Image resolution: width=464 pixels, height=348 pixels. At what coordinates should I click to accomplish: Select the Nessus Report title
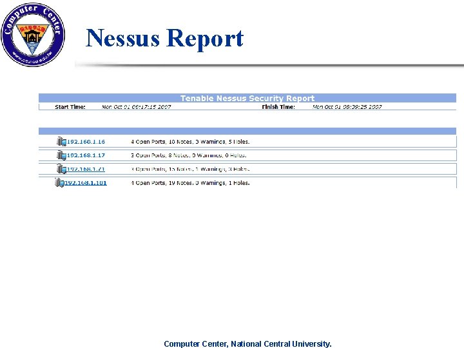pos(164,38)
